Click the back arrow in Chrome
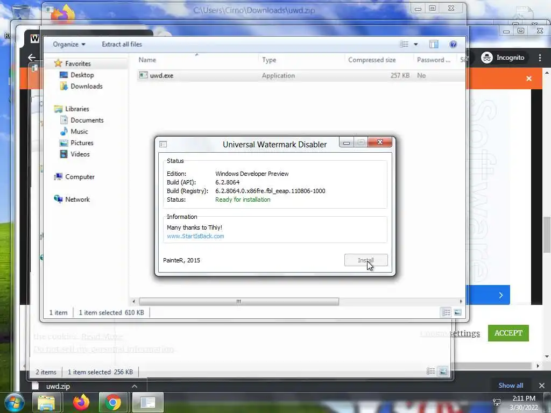 coord(32,57)
